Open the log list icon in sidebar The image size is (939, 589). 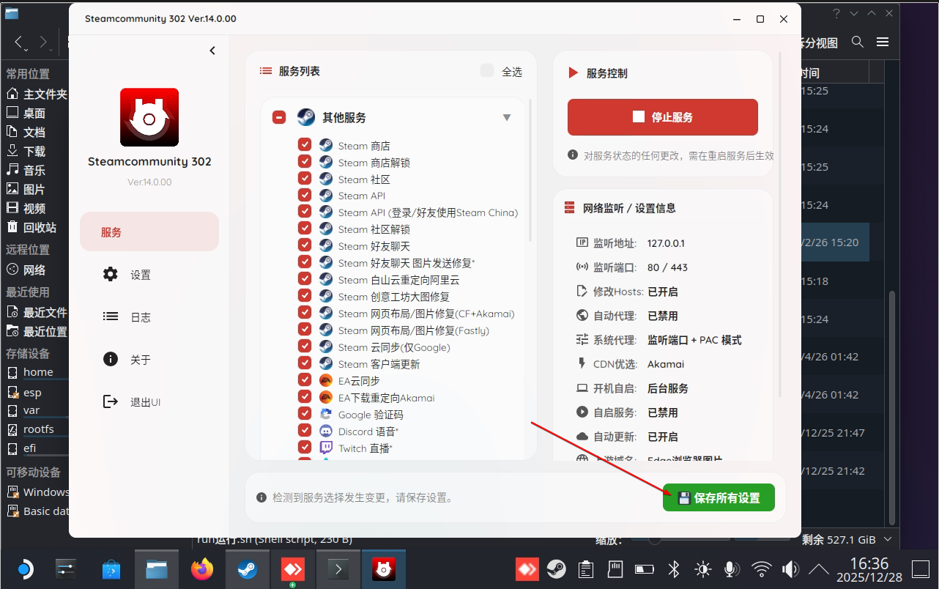(111, 317)
